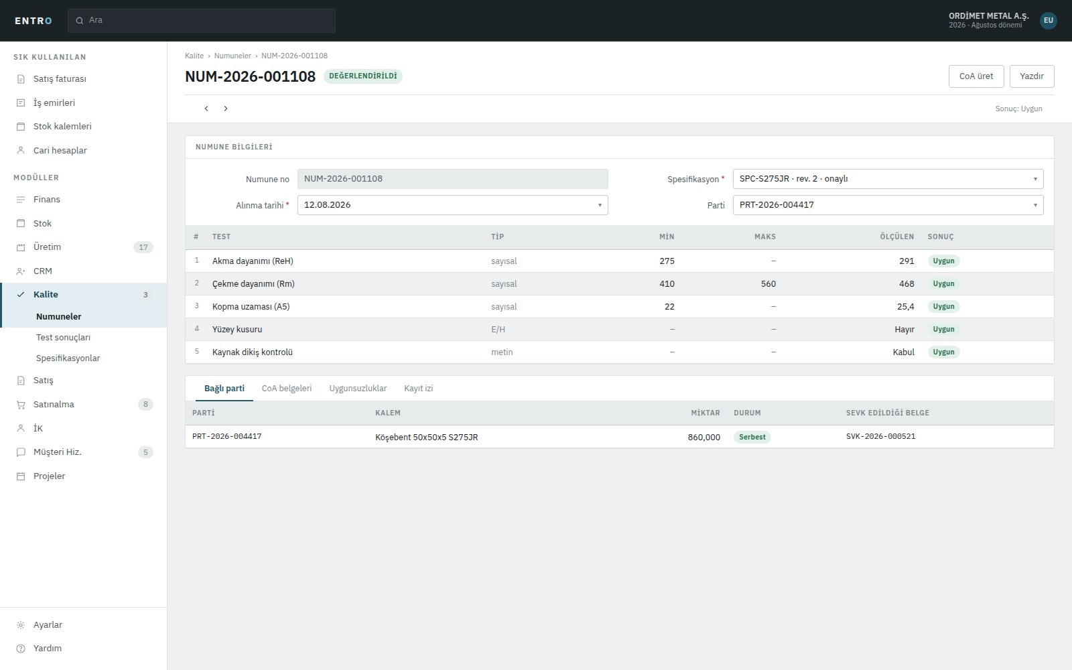Follow the Kalite breadcrumb link
Image resolution: width=1072 pixels, height=670 pixels.
tap(194, 56)
